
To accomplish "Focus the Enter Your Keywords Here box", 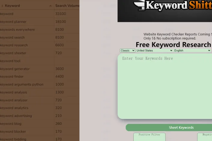I will click(165, 86).
